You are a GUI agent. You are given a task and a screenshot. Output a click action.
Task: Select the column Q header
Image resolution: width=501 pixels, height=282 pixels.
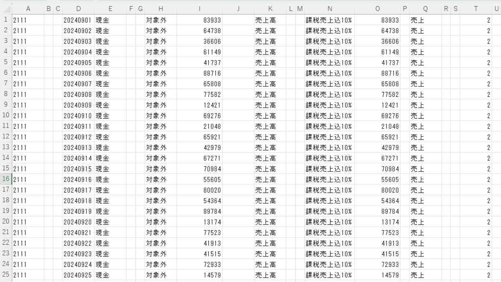(425, 9)
